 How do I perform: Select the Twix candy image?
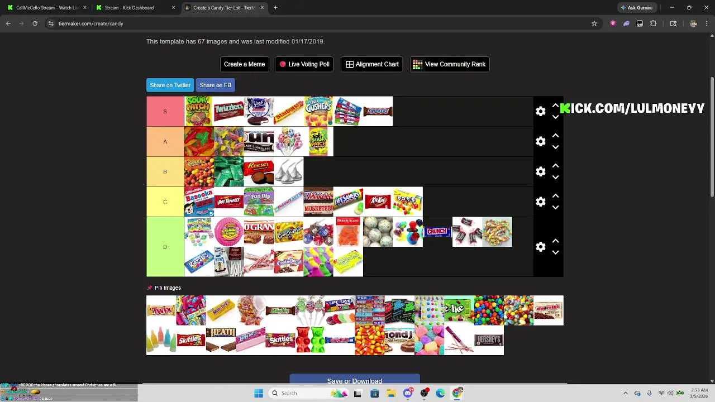coord(161,310)
